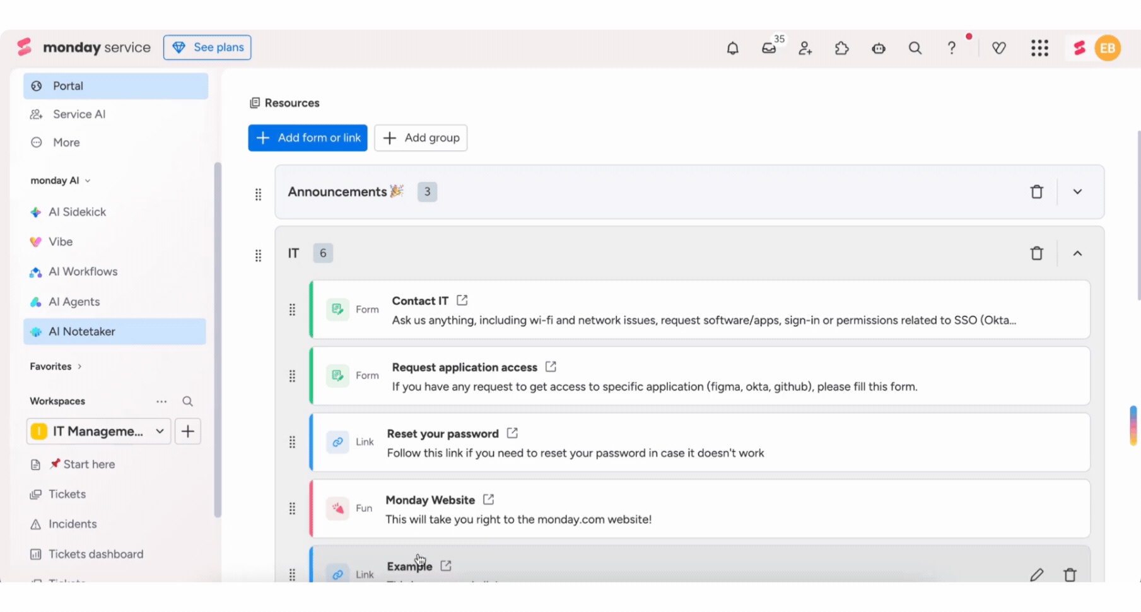Click the Request application access title
The image size is (1141, 612).
click(x=465, y=367)
